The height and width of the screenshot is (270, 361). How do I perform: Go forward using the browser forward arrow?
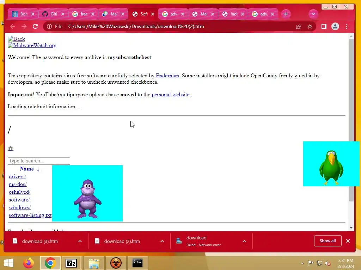[24, 26]
